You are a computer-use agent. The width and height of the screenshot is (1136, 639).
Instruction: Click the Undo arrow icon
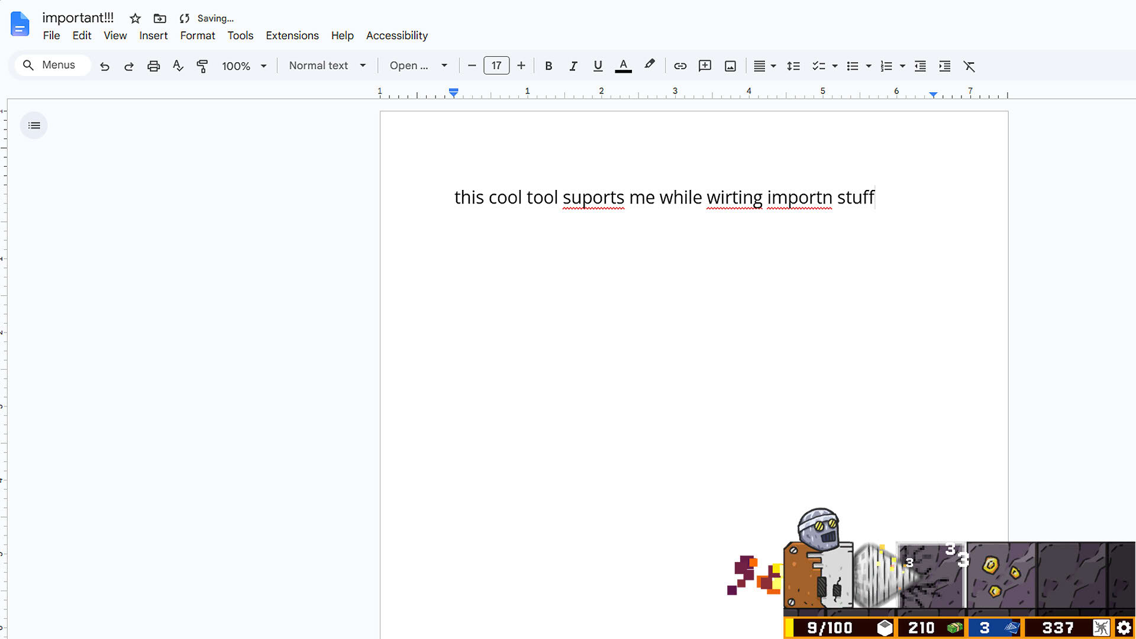[x=105, y=66]
